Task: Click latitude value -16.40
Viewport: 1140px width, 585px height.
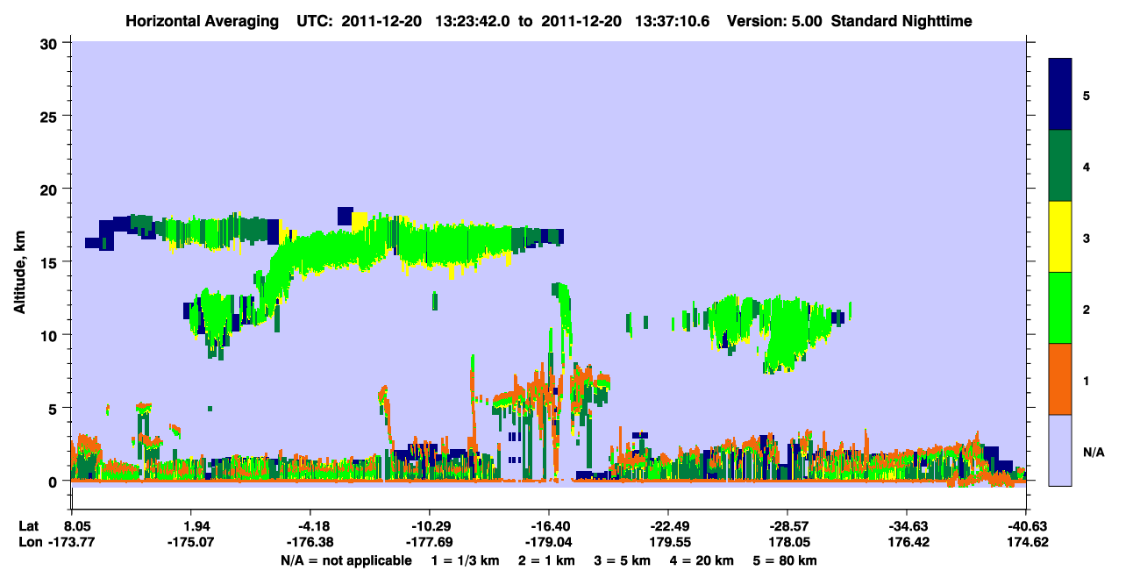Action: [549, 526]
